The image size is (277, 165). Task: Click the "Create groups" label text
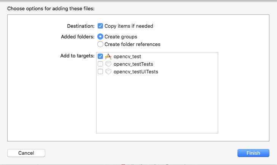[x=121, y=36]
